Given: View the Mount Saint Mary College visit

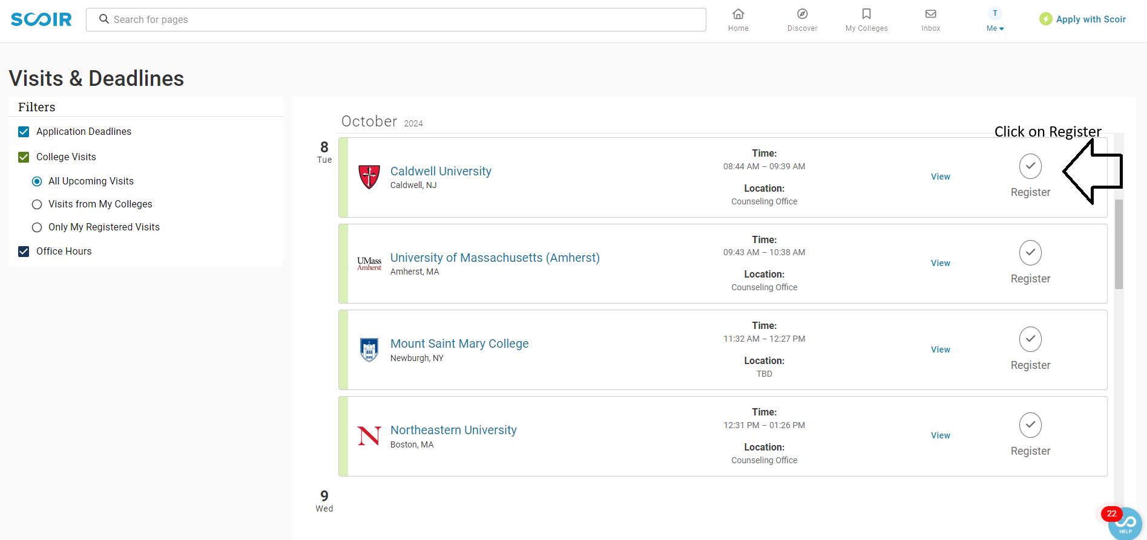Looking at the screenshot, I should 941,350.
